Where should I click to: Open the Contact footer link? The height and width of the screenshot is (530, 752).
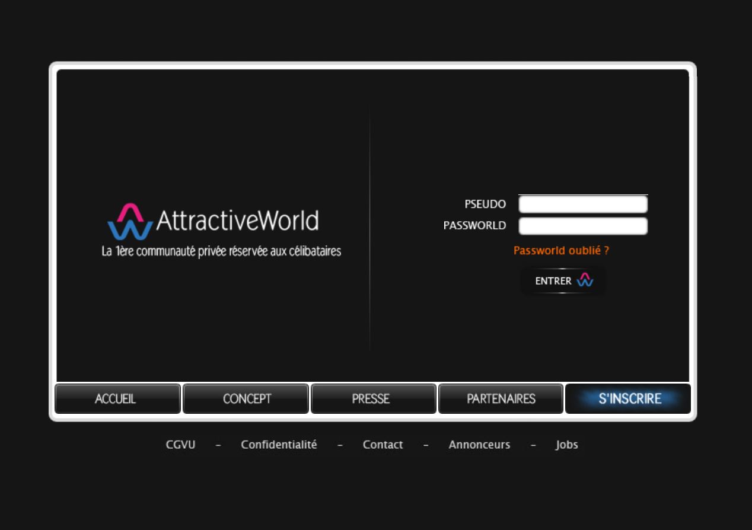(x=383, y=445)
